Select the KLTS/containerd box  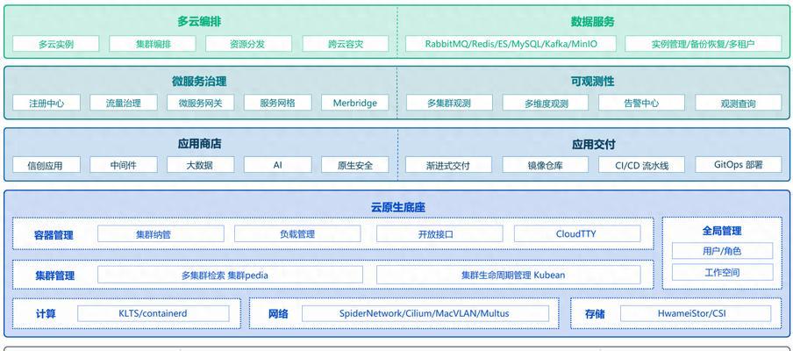pyautogui.click(x=153, y=313)
